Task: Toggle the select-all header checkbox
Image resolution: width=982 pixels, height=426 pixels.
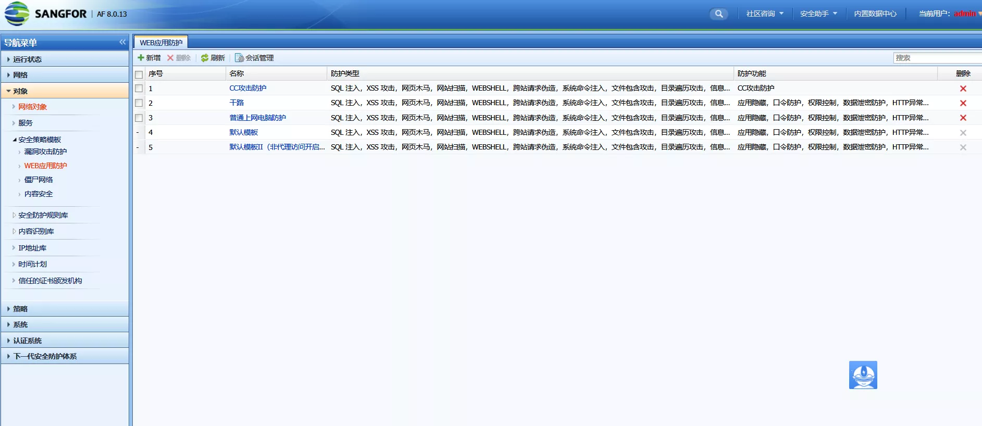Action: [139, 74]
